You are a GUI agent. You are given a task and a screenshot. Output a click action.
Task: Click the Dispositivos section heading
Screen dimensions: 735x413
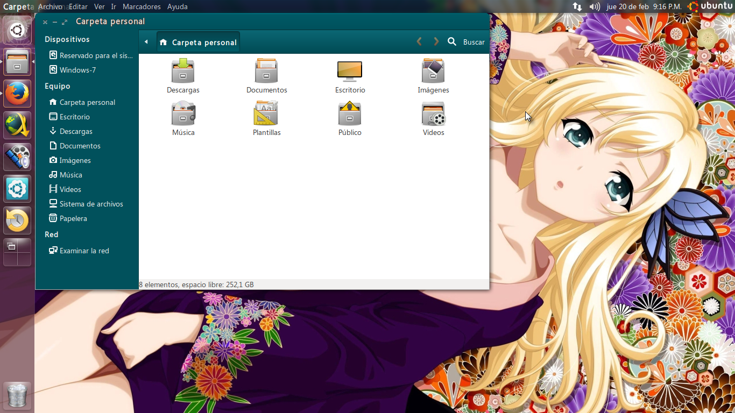tap(67, 39)
